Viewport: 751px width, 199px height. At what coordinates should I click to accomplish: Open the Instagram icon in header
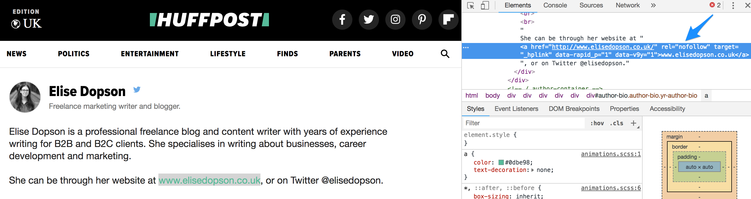(x=395, y=20)
